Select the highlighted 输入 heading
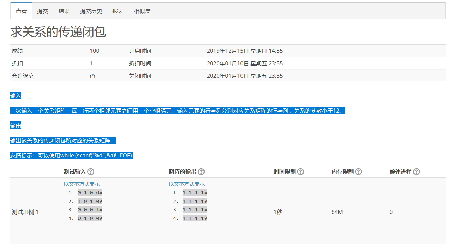This screenshot has height=244, width=457. (x=16, y=96)
